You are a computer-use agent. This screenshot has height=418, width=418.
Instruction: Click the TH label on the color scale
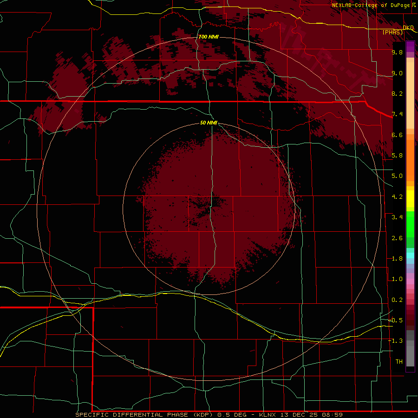[x=399, y=362]
